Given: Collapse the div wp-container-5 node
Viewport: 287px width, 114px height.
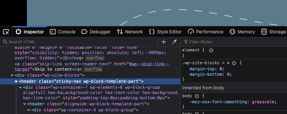Looking at the screenshot, I should click(x=28, y=110).
